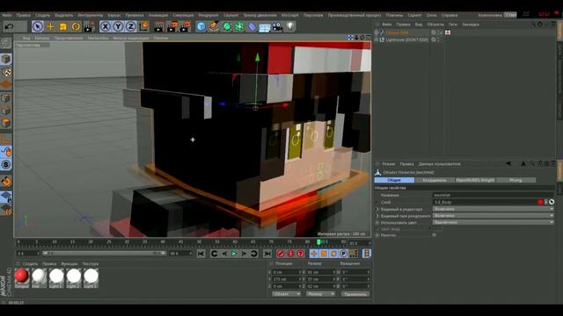Toggle the Z axis lock
The height and width of the screenshot is (316, 563).
pos(131,26)
